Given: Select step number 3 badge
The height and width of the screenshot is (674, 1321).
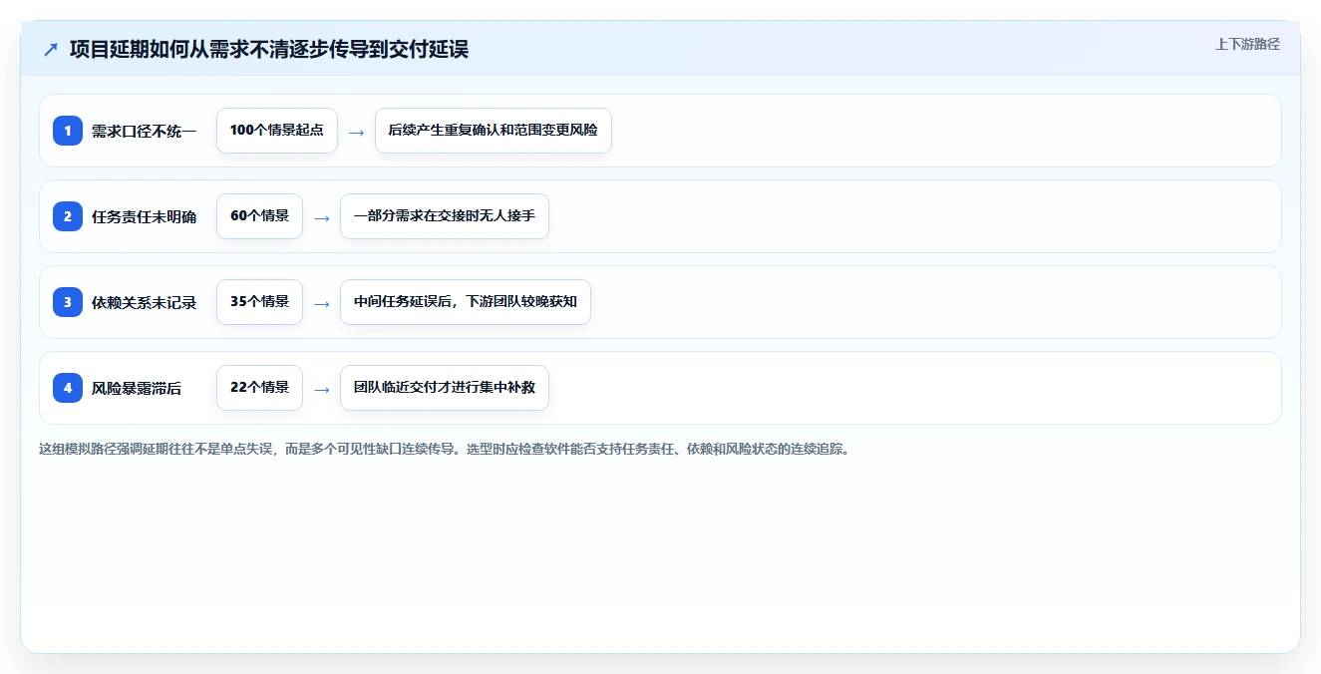Looking at the screenshot, I should tap(68, 302).
